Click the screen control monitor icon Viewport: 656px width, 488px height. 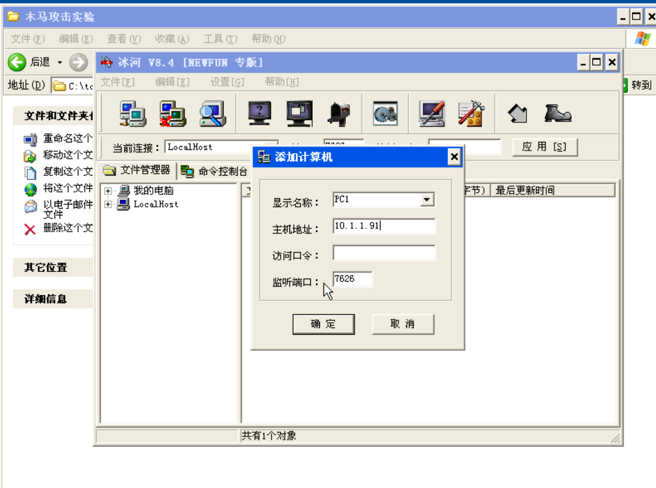(x=299, y=113)
